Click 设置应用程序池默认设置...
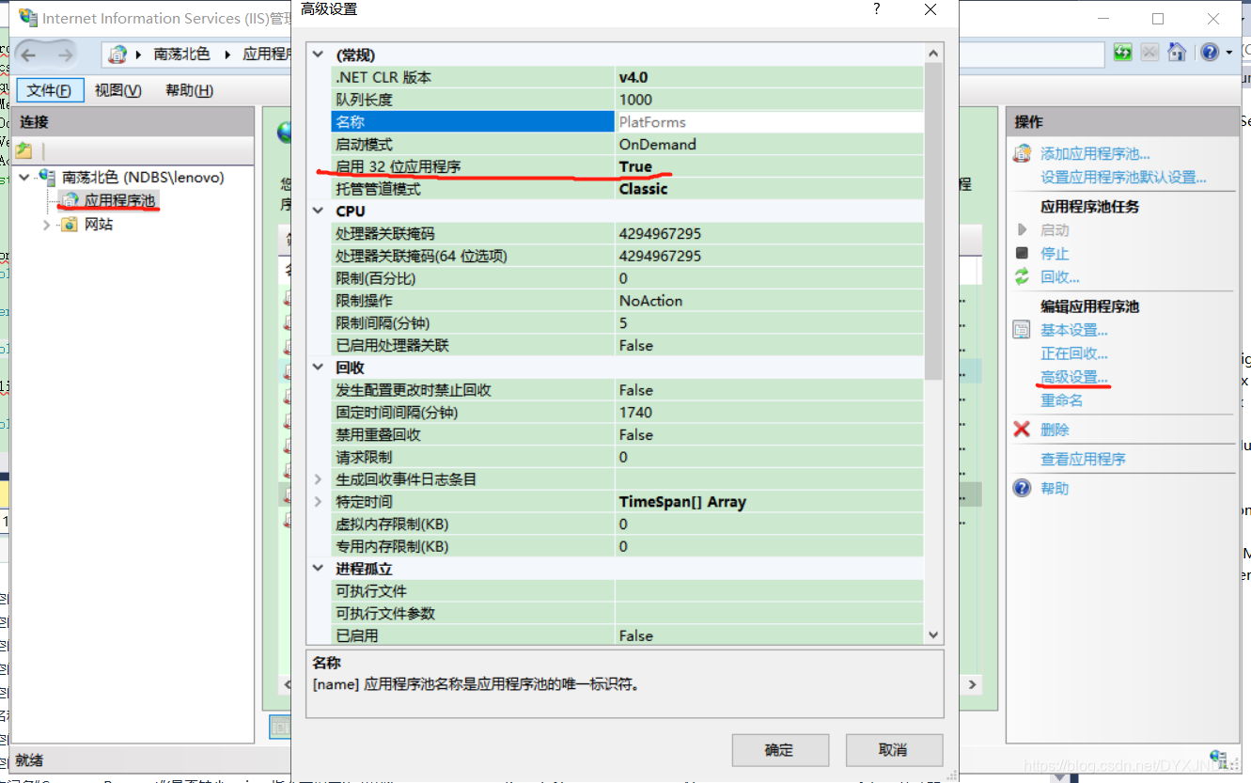Image resolution: width=1251 pixels, height=783 pixels. tap(1123, 177)
